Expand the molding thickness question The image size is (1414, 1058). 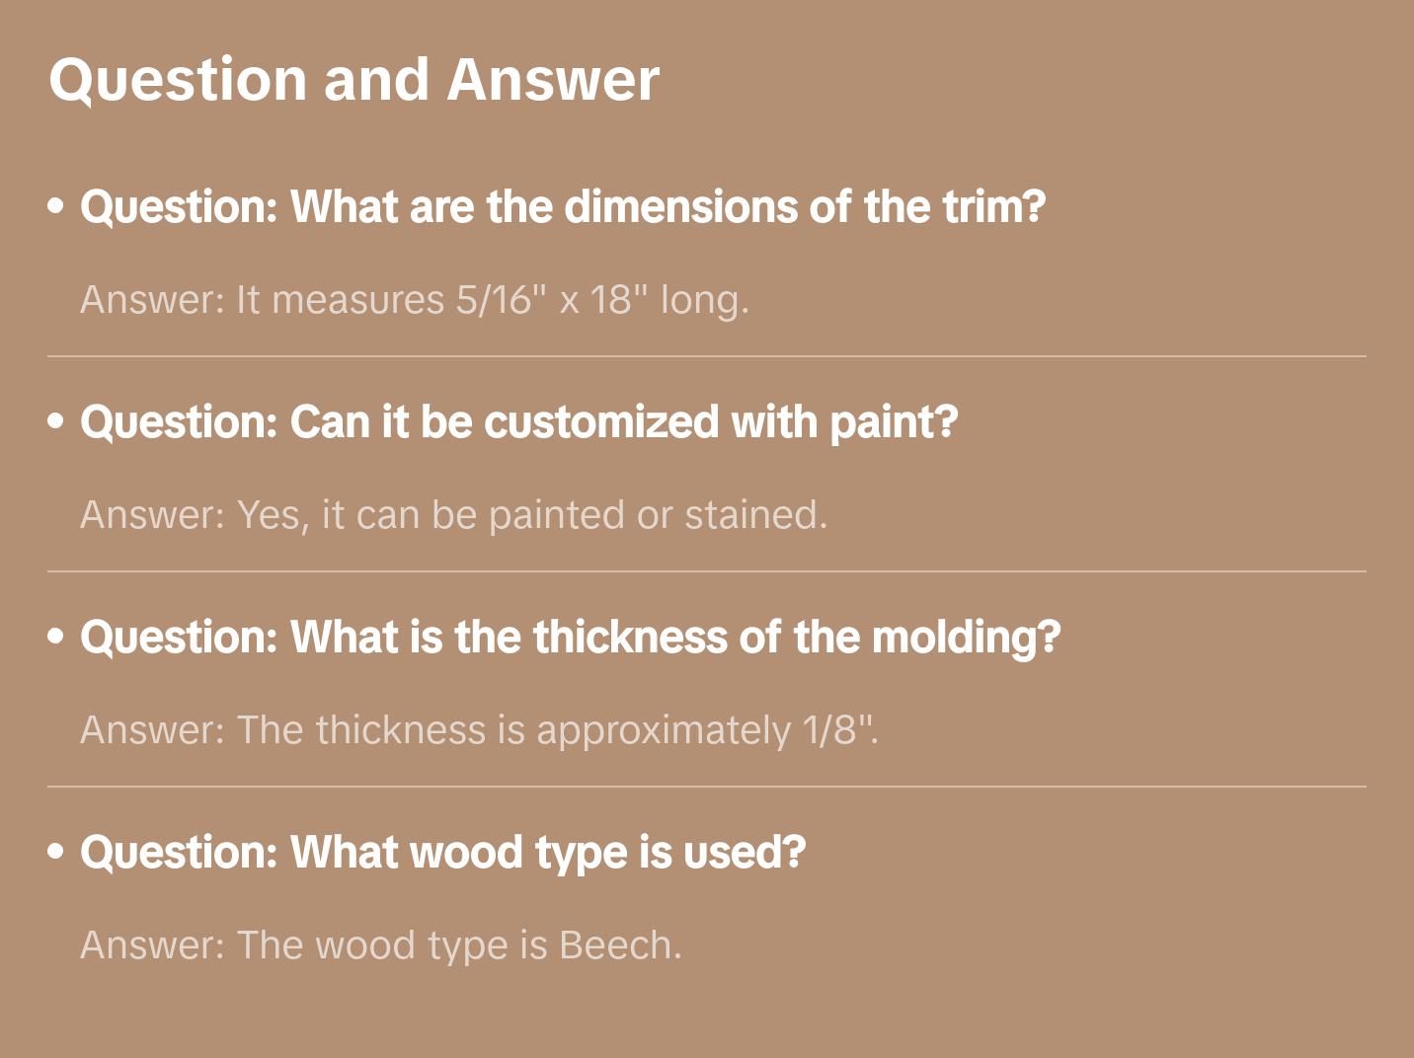[570, 638]
